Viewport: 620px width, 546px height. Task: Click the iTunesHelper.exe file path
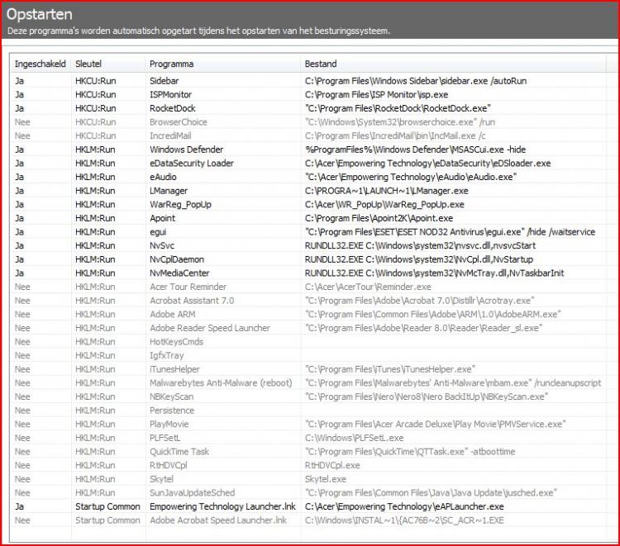click(x=390, y=369)
